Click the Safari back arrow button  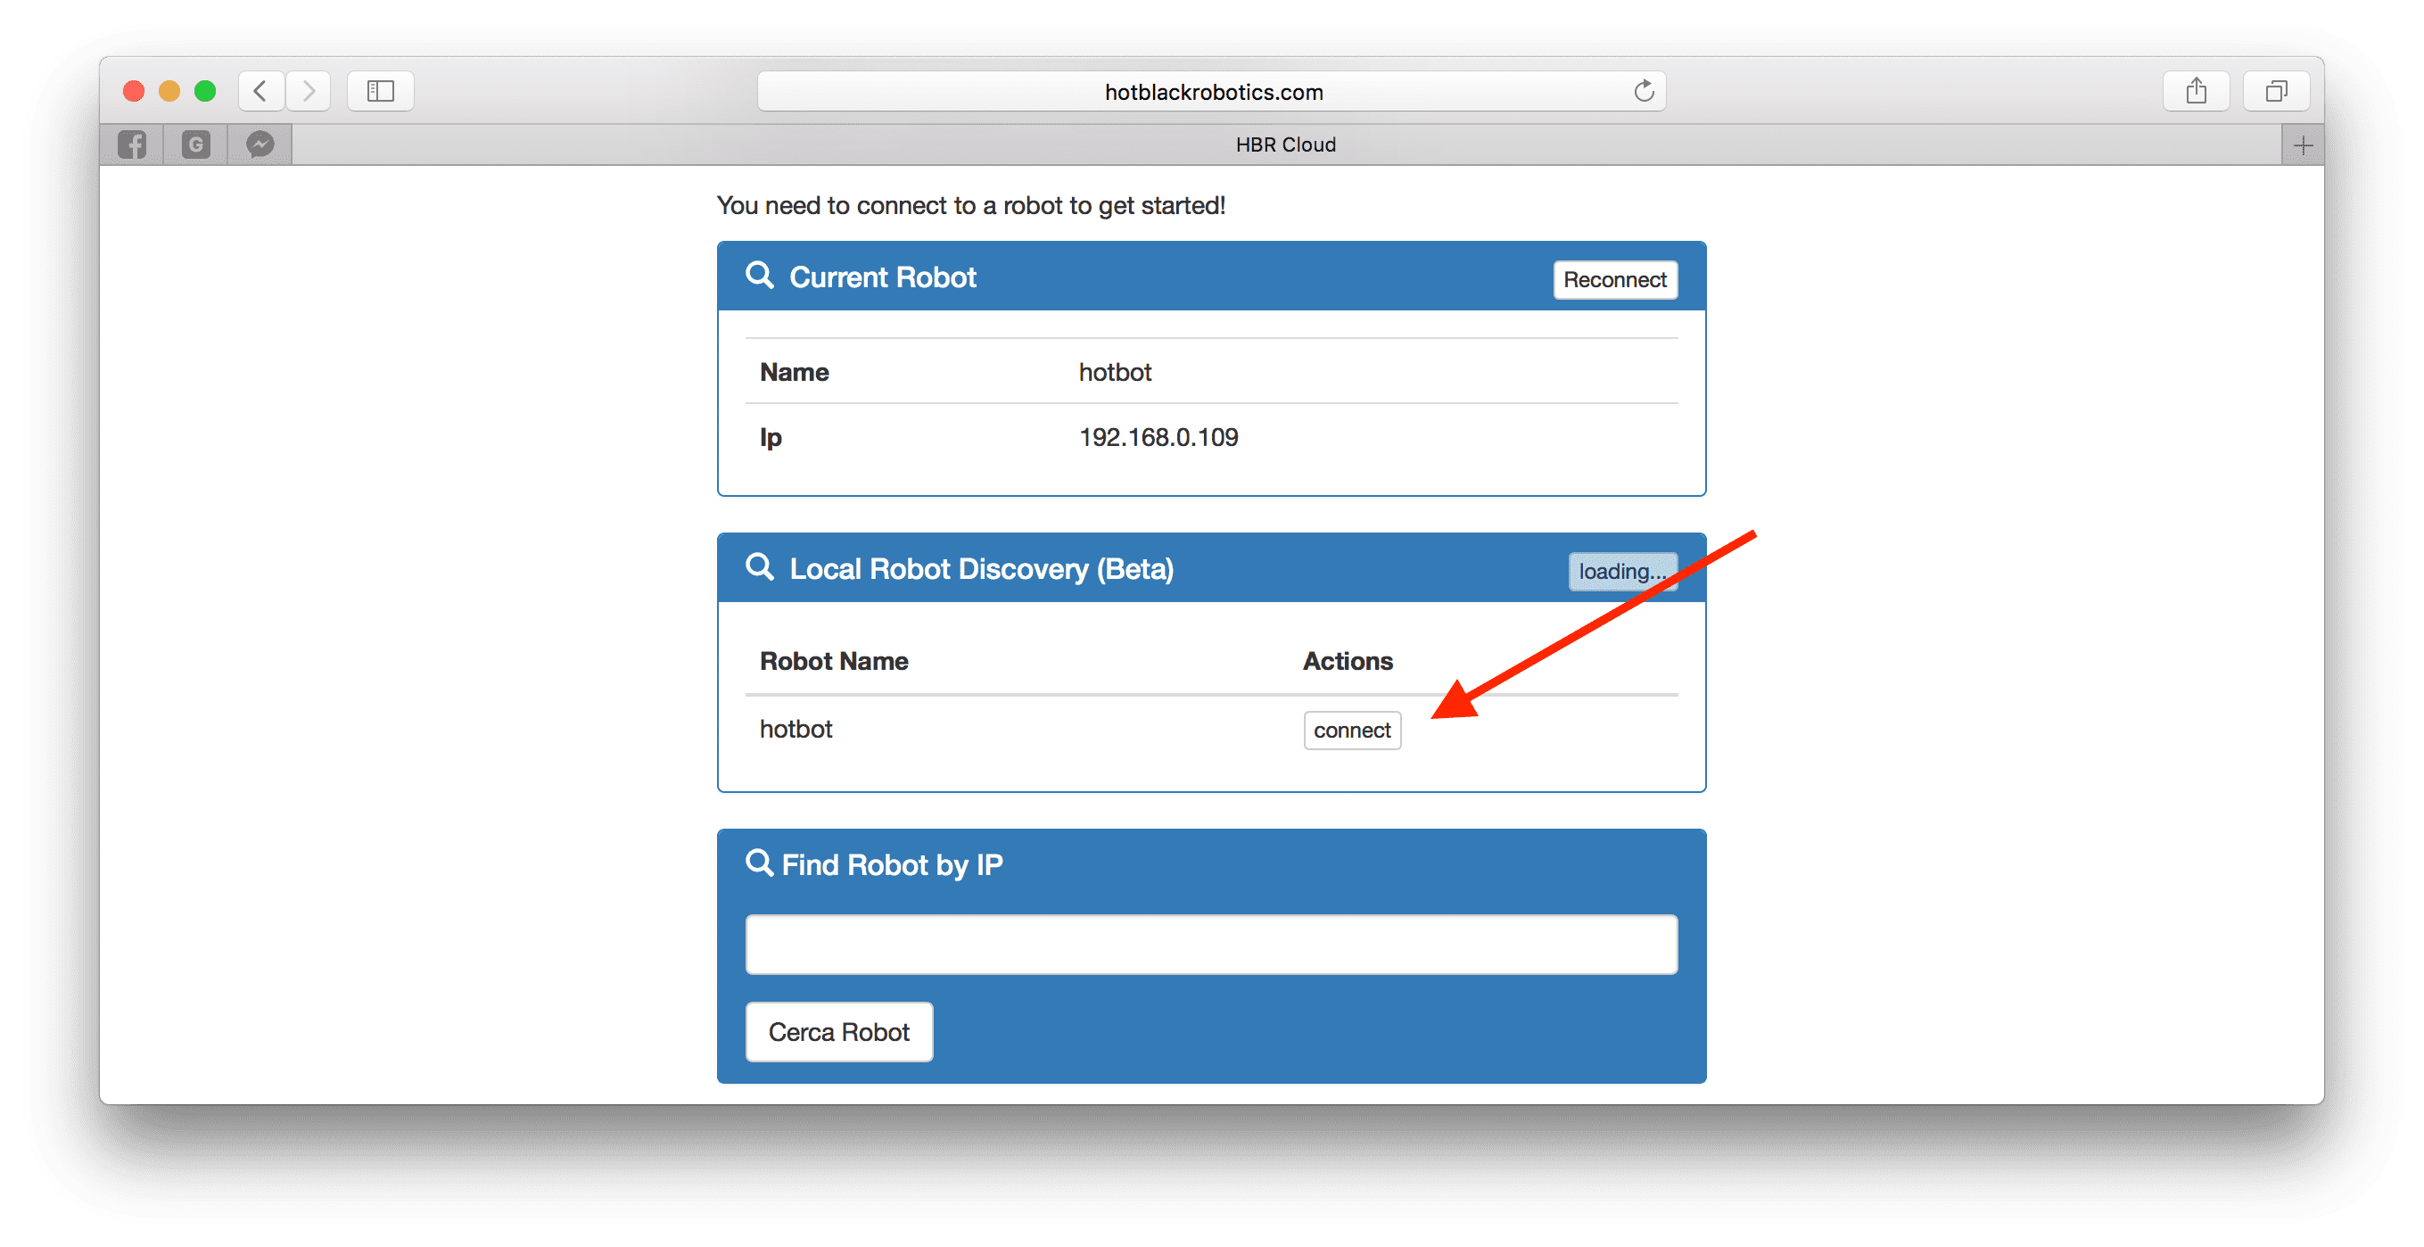point(260,91)
